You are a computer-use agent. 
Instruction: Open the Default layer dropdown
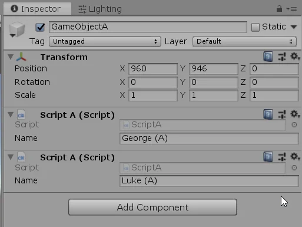(x=244, y=41)
